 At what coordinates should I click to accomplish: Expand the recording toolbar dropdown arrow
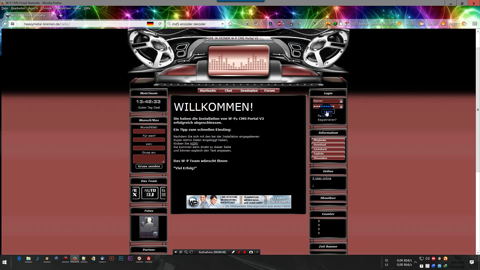[x=176, y=252]
